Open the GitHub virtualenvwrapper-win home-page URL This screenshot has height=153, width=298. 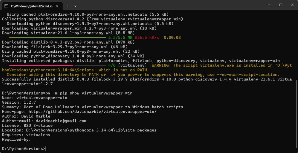[x=92, y=112]
